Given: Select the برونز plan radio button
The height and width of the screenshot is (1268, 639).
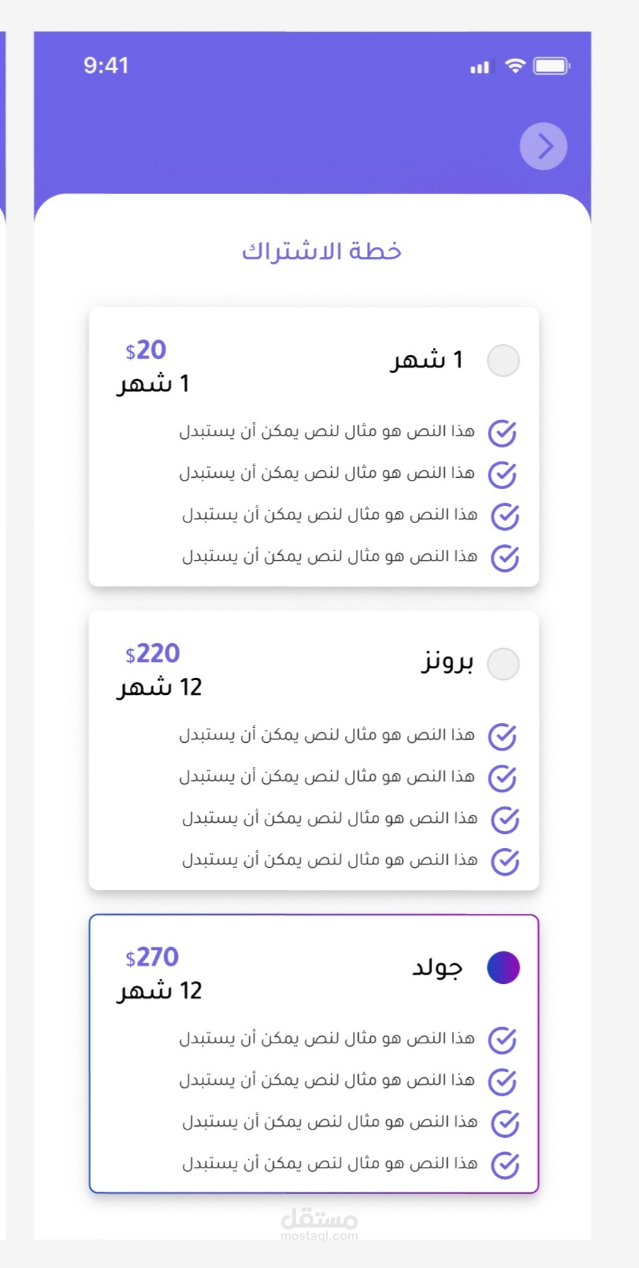Looking at the screenshot, I should point(503,664).
